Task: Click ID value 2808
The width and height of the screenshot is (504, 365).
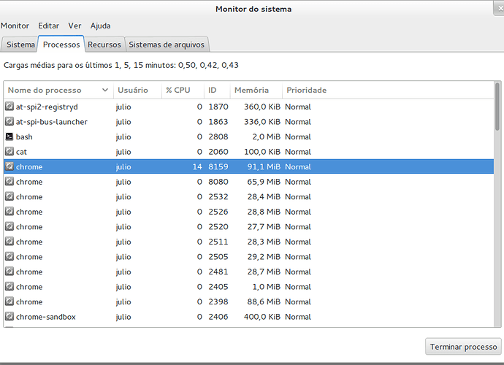Action: 218,137
